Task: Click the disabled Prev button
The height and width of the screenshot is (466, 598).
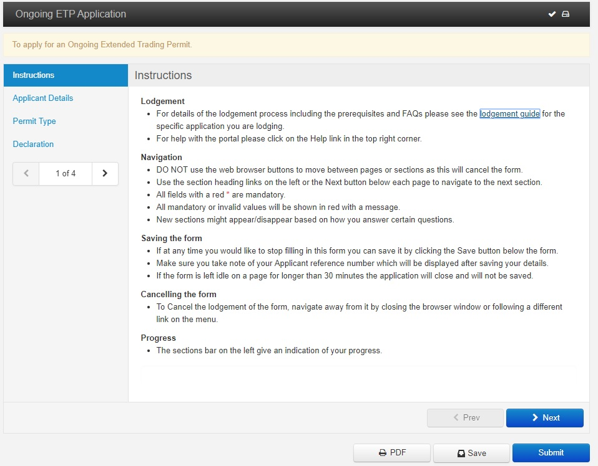Action: [x=465, y=418]
